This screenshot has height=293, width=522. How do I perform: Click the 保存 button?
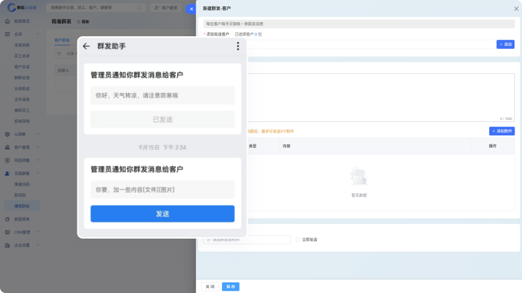pos(230,286)
